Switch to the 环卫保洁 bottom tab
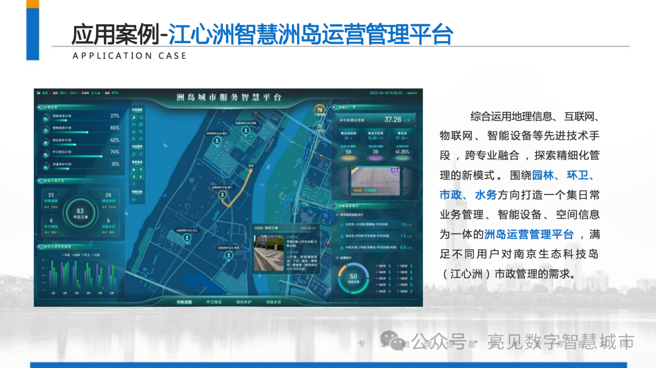This screenshot has width=656, height=368. point(214,302)
